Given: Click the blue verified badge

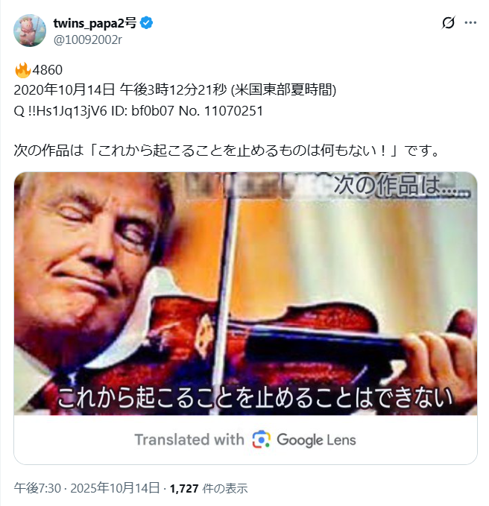Looking at the screenshot, I should coord(147,23).
